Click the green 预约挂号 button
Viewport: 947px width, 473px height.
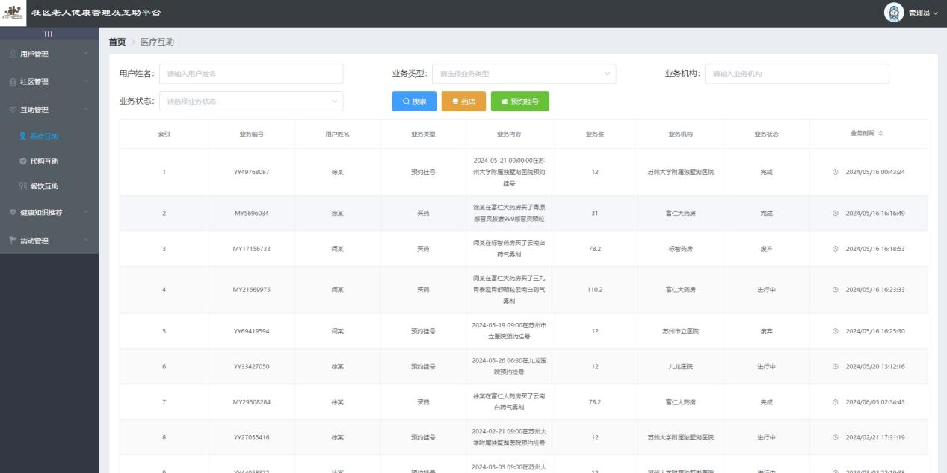pyautogui.click(x=520, y=101)
